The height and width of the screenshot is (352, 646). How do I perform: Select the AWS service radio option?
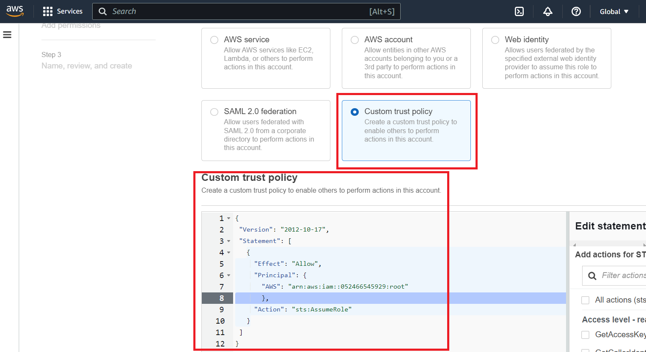coord(214,40)
